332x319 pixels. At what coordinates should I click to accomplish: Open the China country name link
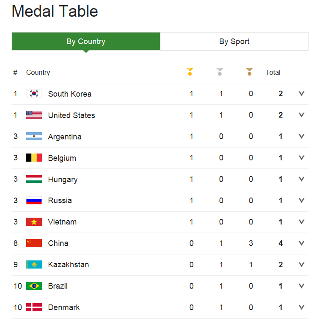click(x=58, y=243)
